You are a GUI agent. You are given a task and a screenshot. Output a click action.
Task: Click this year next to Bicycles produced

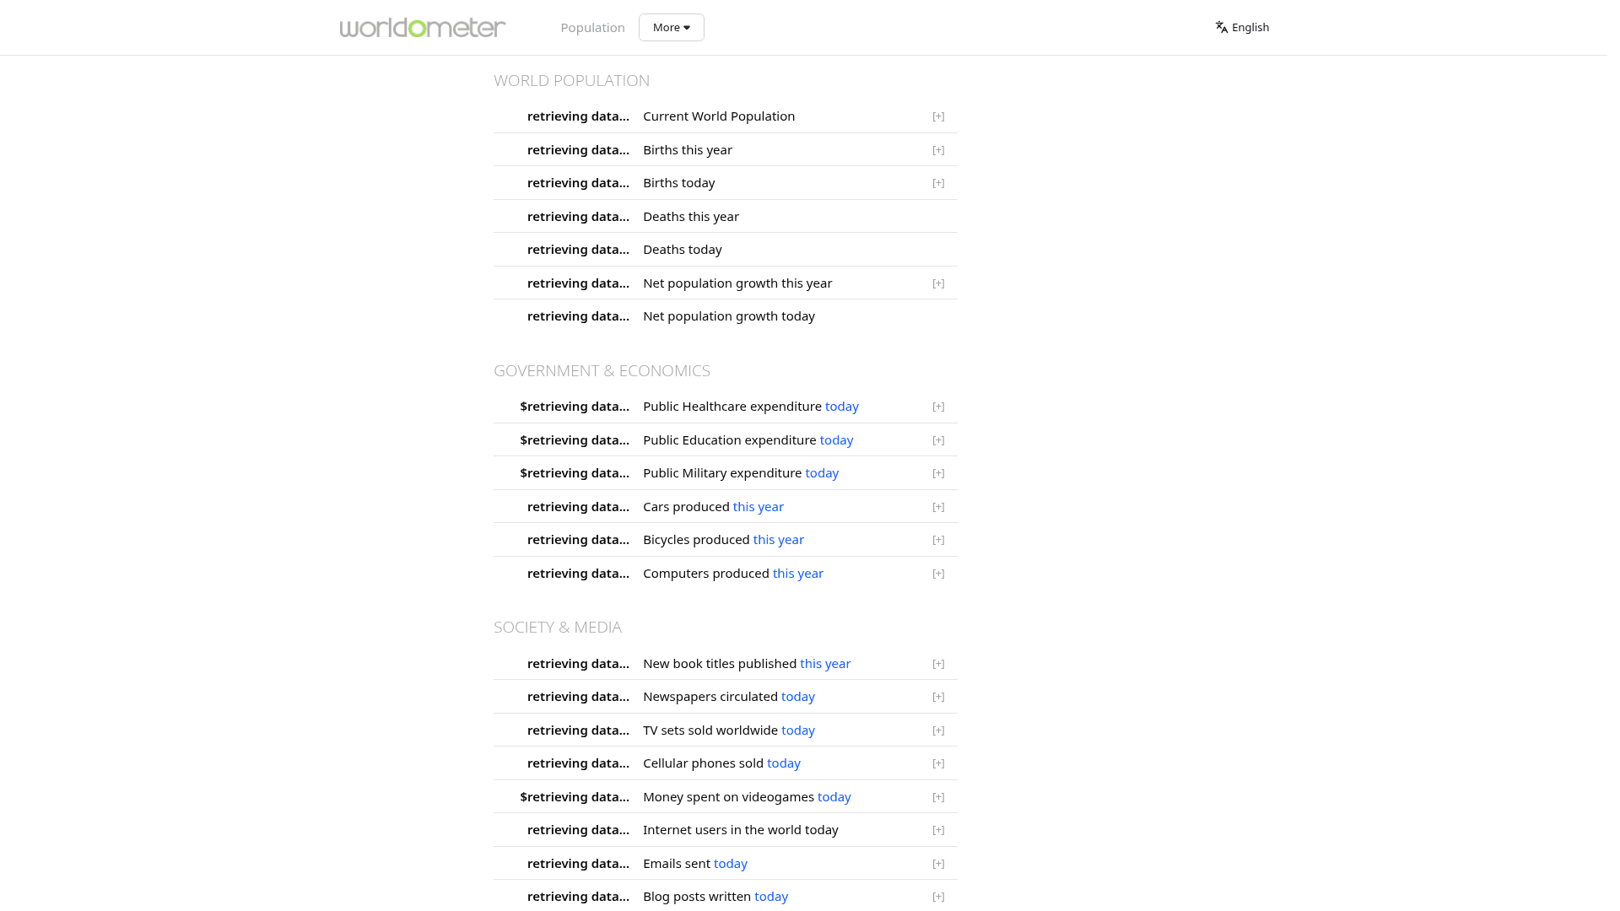(778, 539)
